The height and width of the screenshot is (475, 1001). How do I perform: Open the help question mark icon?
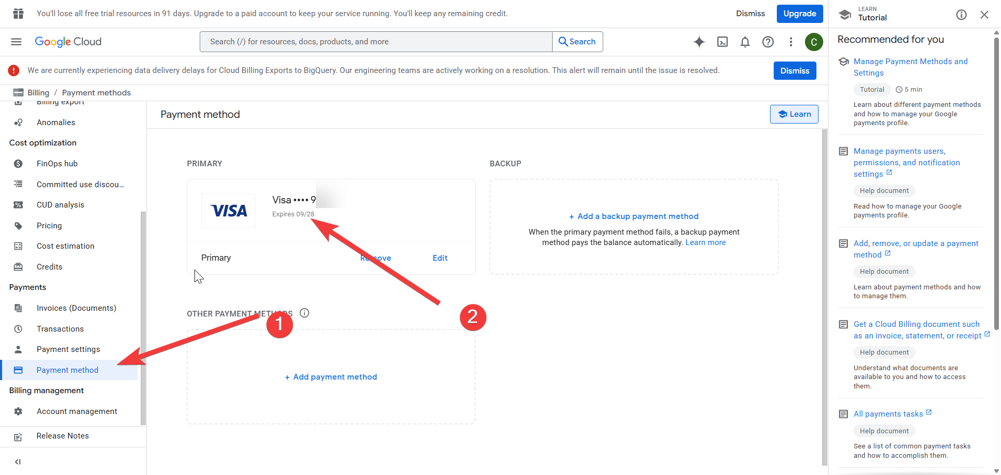pos(768,42)
